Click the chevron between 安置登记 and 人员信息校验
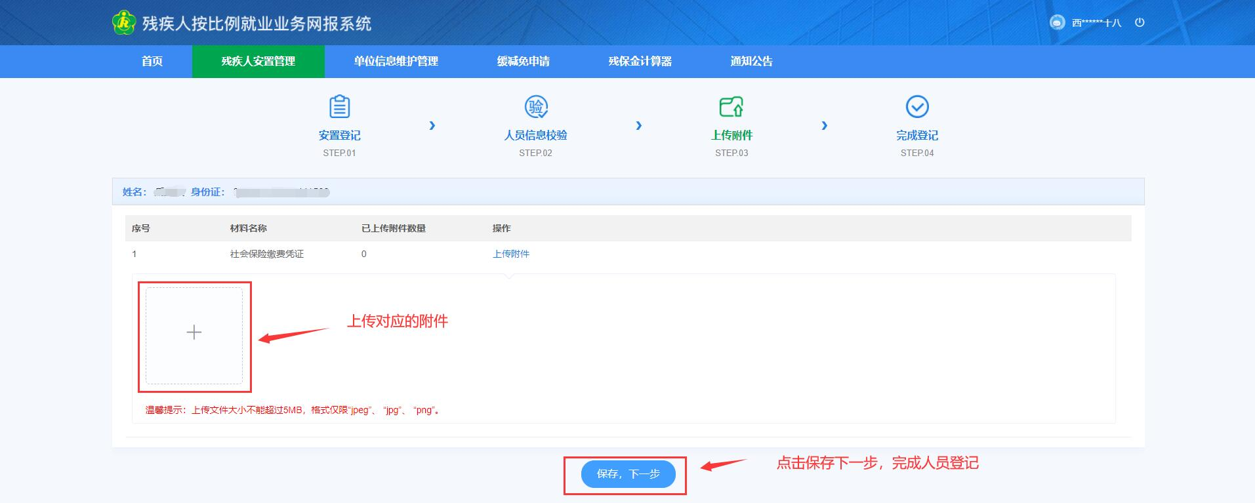Image resolution: width=1255 pixels, height=503 pixels. 432,125
